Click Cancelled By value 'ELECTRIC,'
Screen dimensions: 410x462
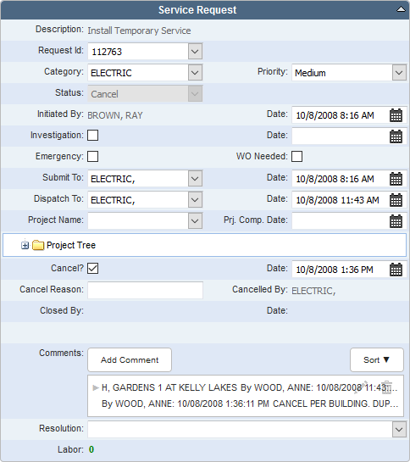(x=313, y=291)
